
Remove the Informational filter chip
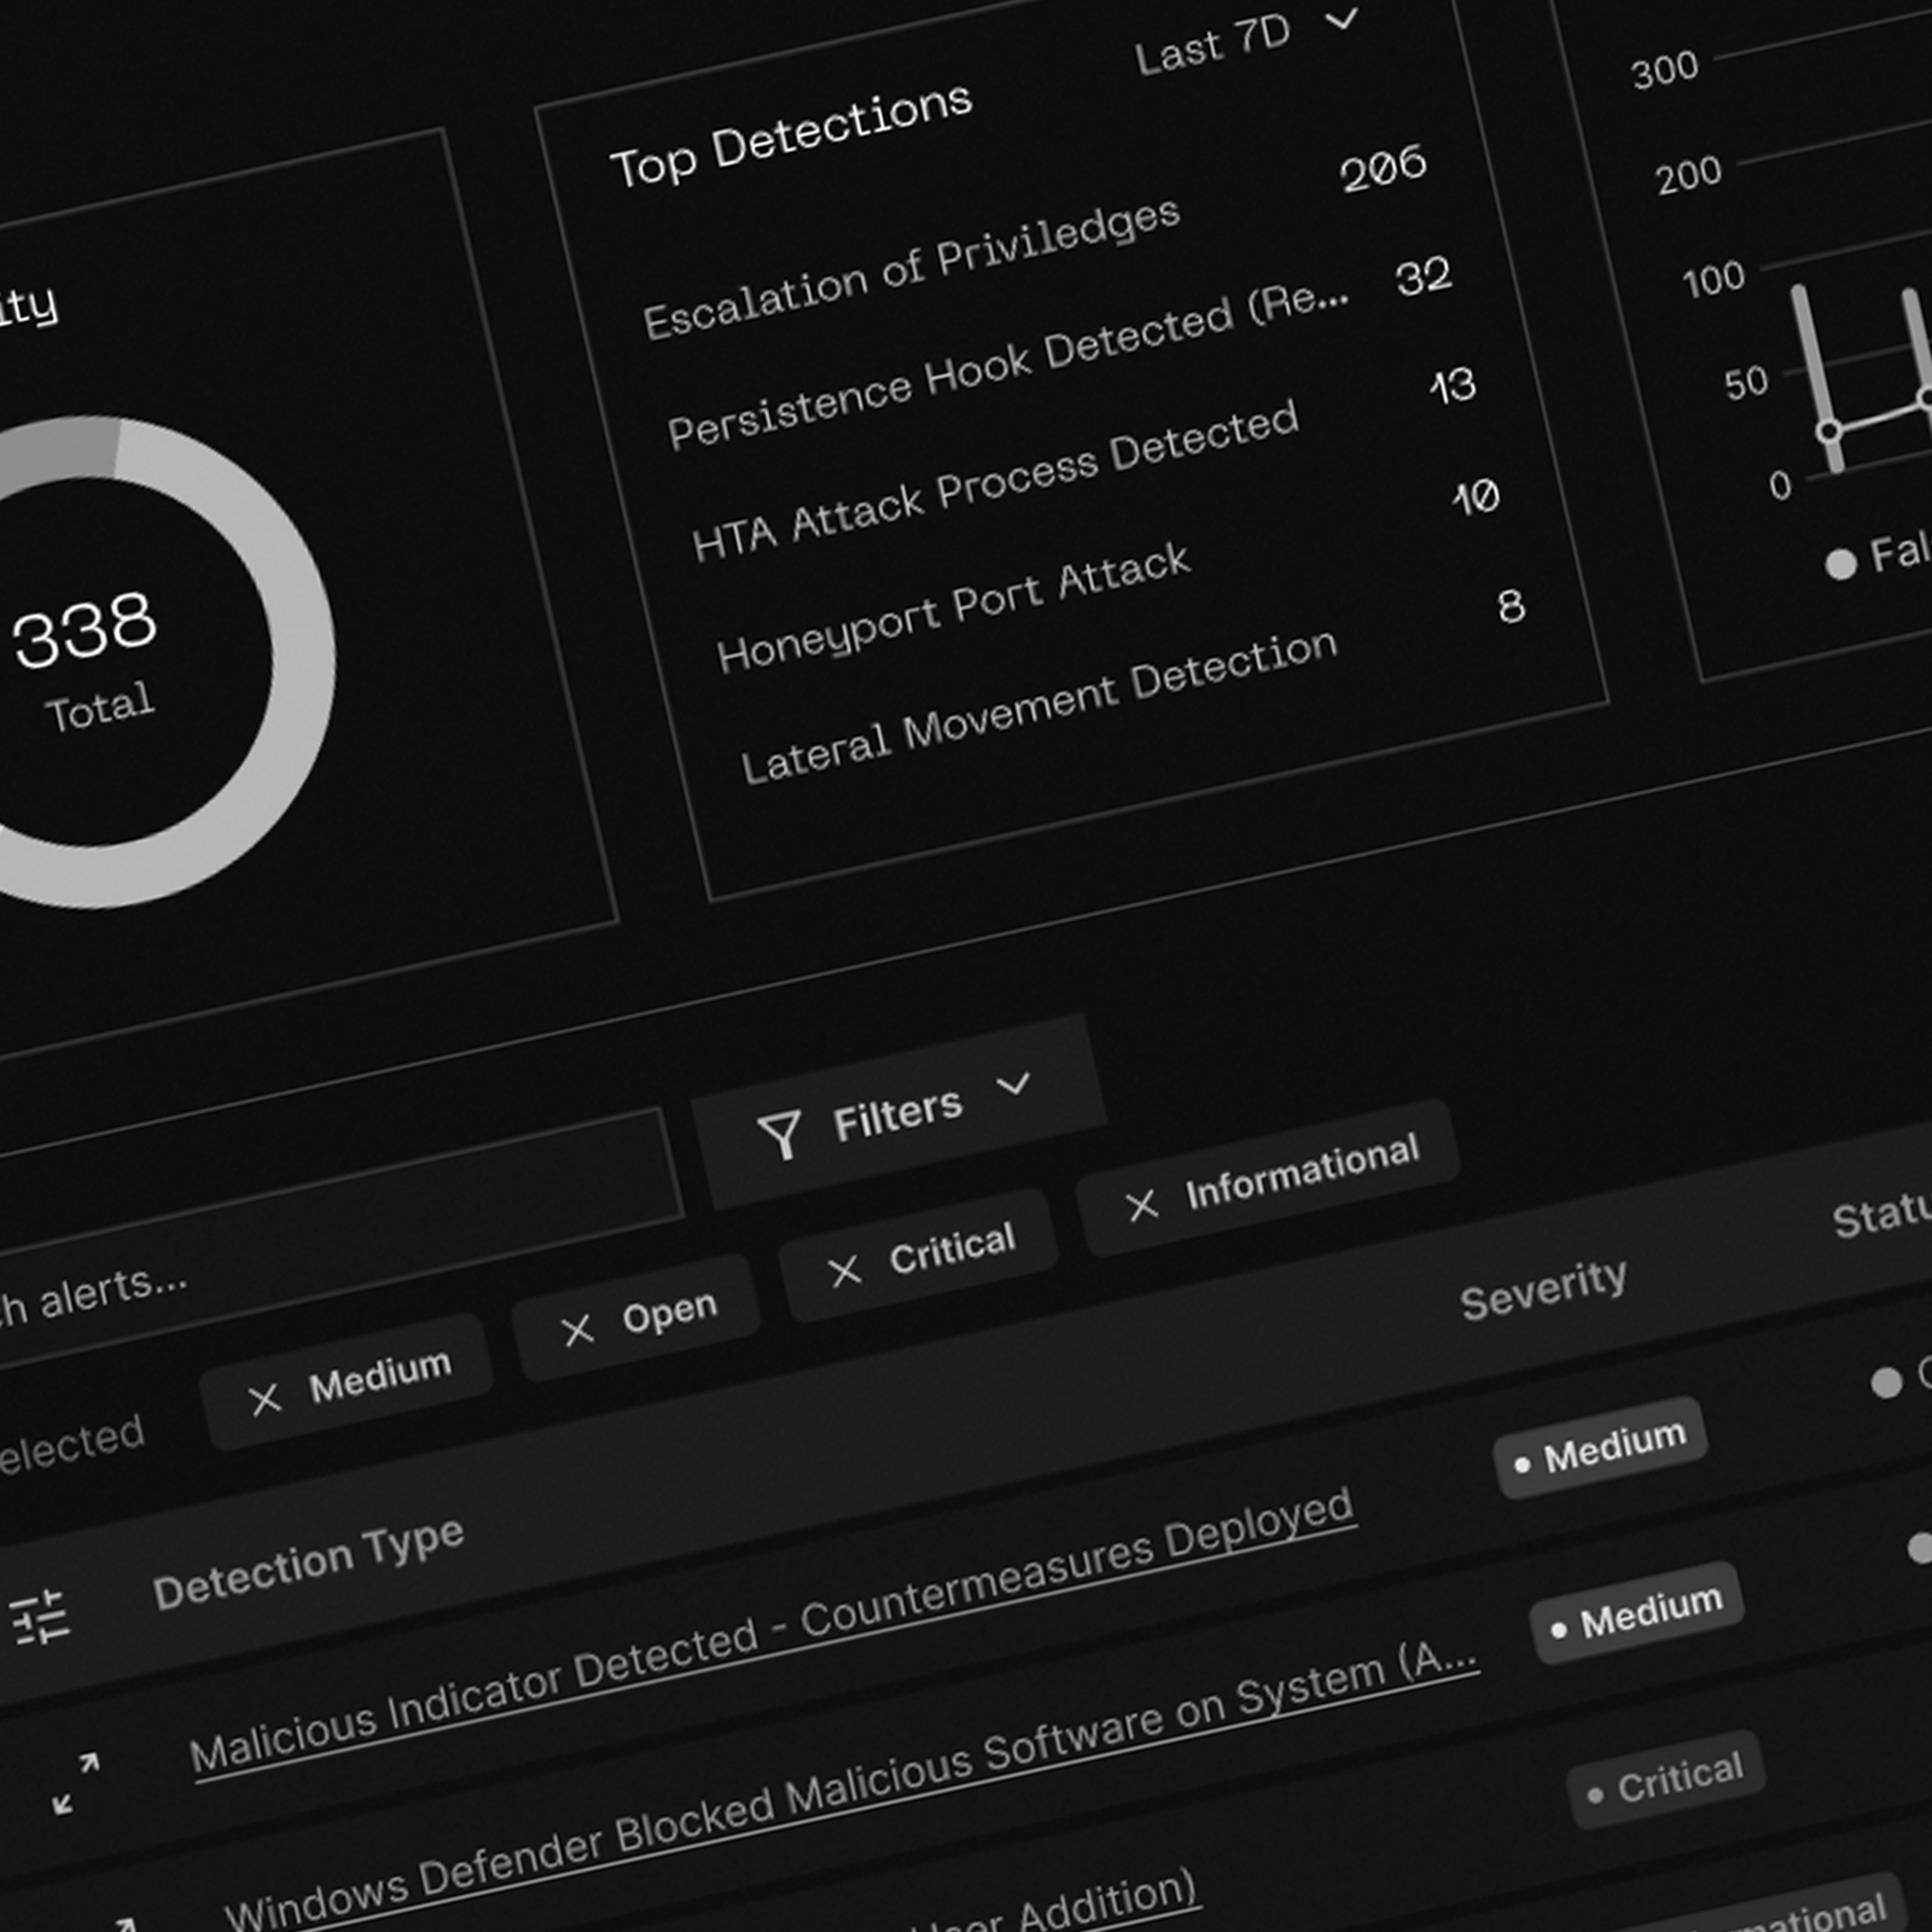[x=1142, y=1205]
